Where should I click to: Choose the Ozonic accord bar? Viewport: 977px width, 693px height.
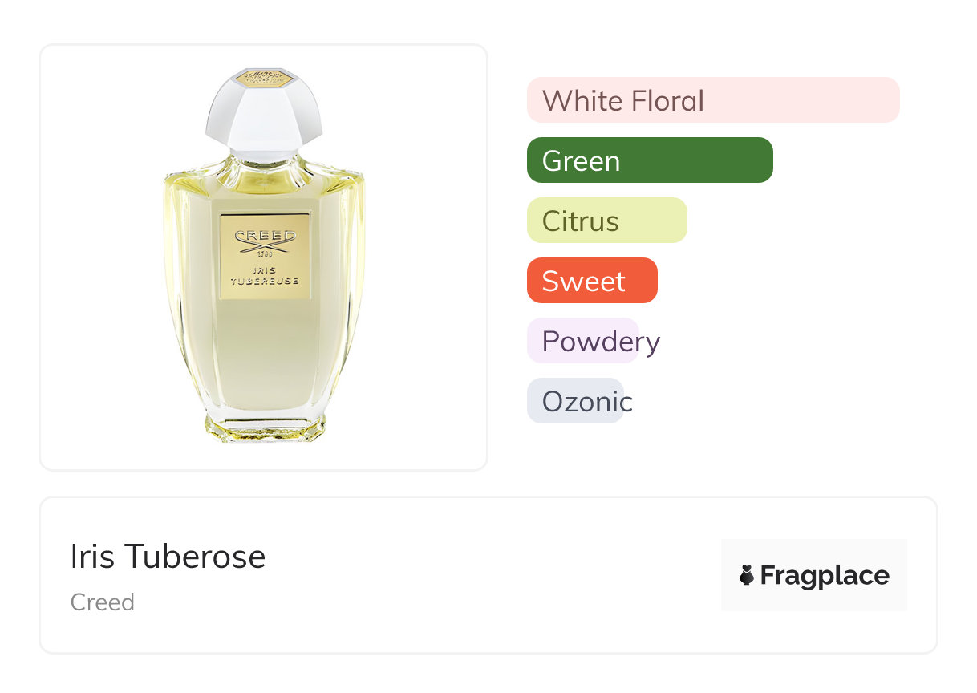click(x=575, y=401)
